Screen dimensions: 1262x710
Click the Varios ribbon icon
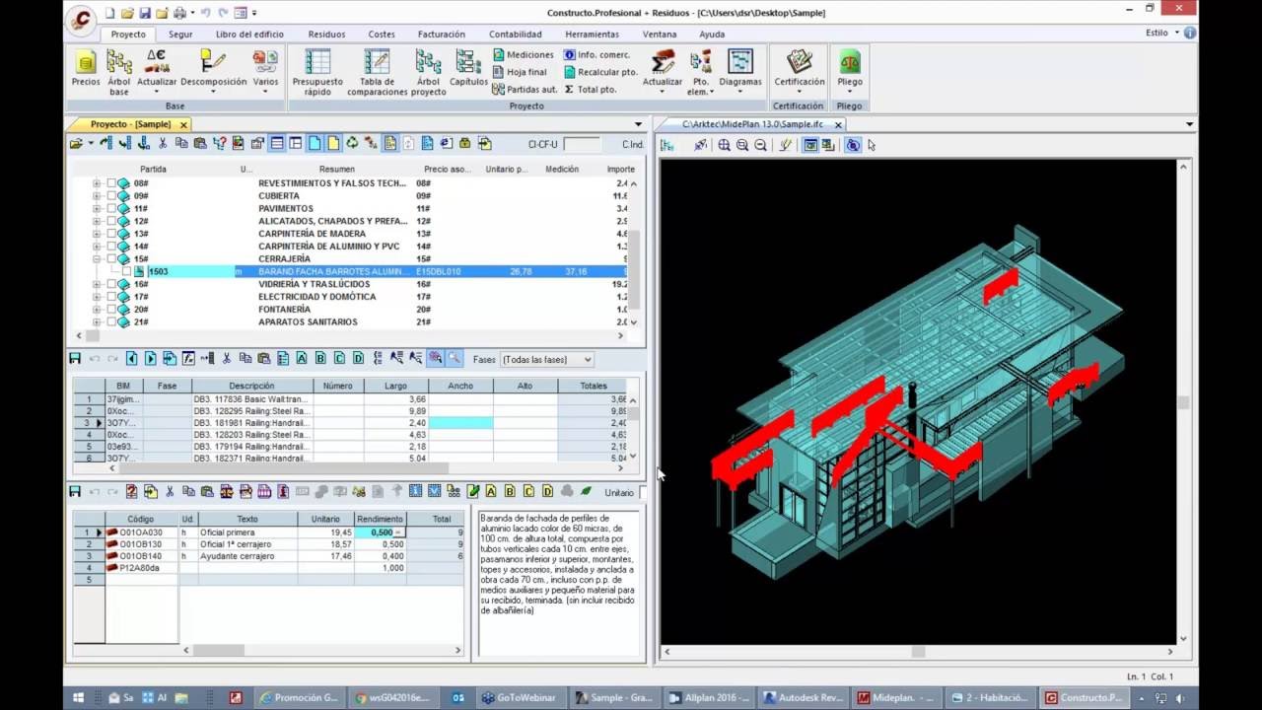265,73
